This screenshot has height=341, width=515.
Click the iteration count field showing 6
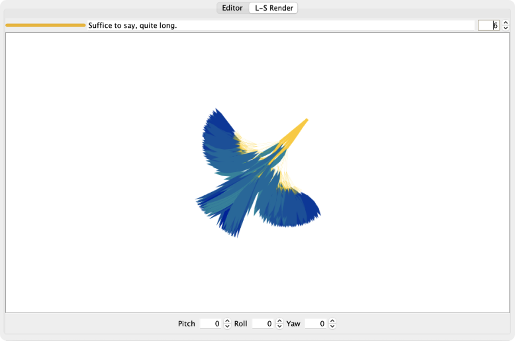tap(489, 25)
